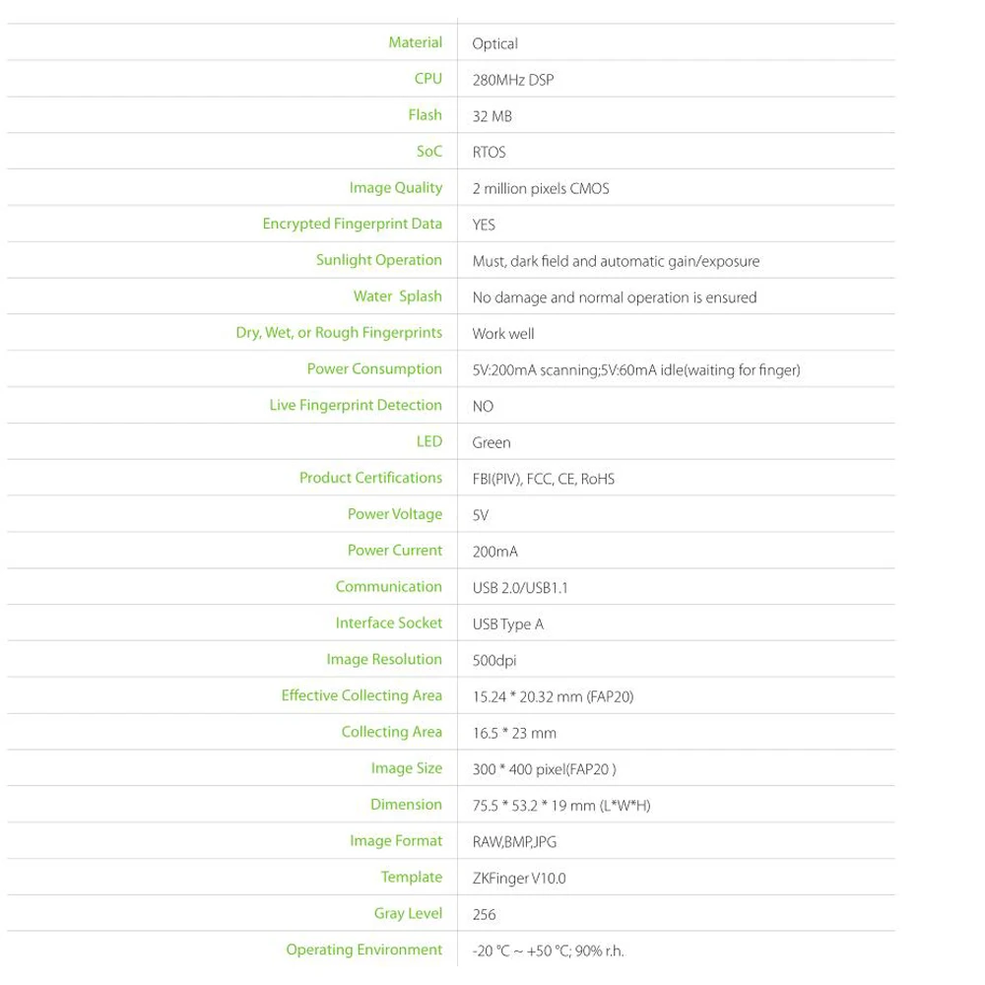Viewport: 985px width, 985px height.
Task: Click the "Image Resolution" label
Action: click(x=384, y=660)
